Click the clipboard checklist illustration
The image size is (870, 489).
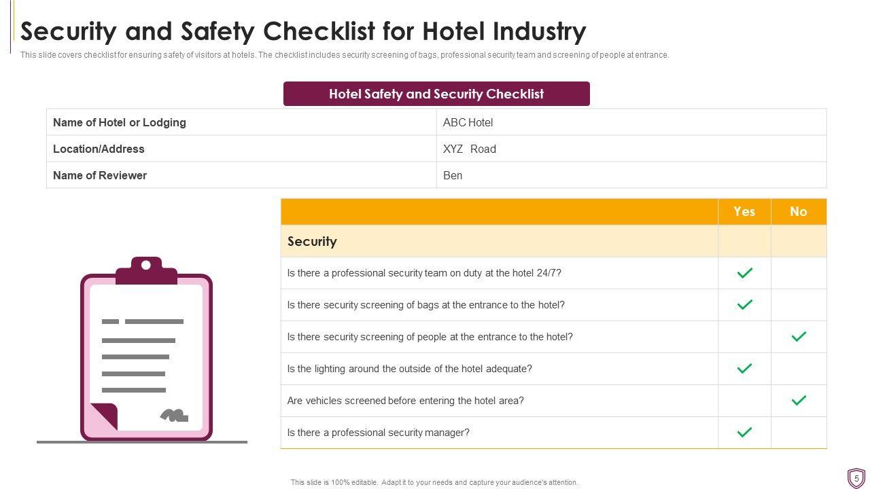(146, 350)
